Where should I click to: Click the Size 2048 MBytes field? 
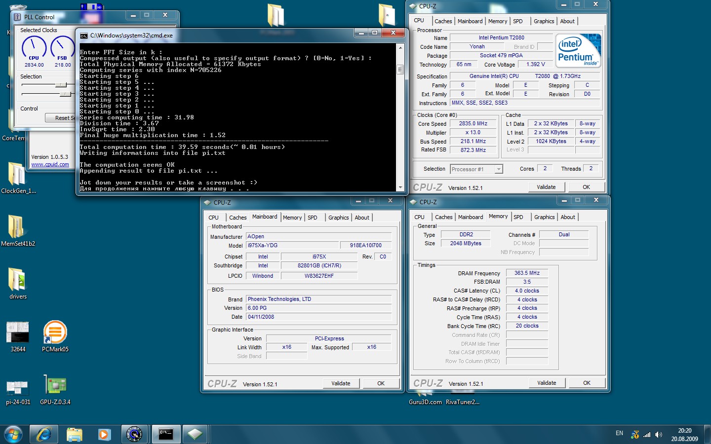click(x=465, y=243)
